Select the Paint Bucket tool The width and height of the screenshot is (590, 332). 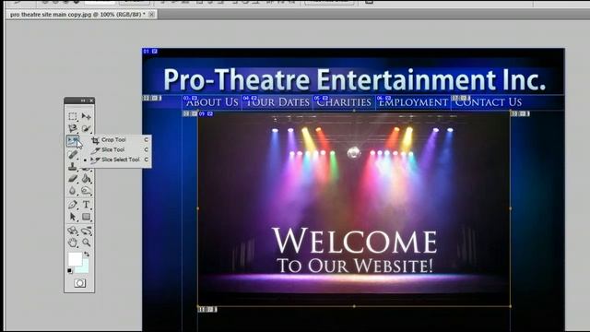(x=86, y=178)
